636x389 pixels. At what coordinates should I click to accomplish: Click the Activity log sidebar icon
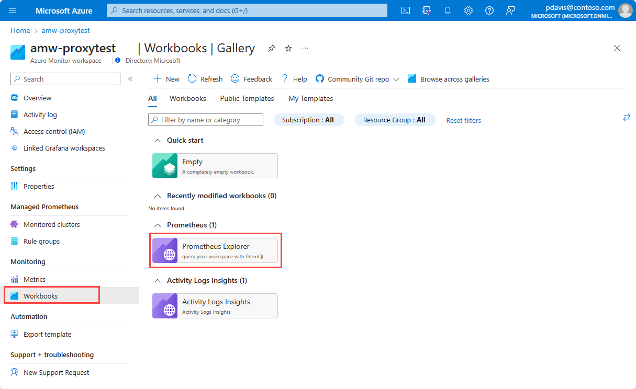[15, 115]
